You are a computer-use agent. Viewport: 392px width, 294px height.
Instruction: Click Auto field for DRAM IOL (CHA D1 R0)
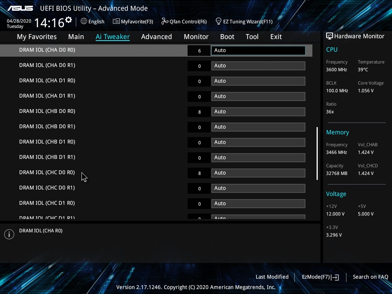tap(258, 81)
